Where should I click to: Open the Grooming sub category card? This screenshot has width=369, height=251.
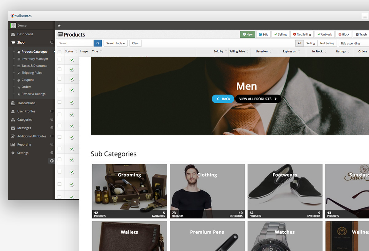tap(129, 191)
